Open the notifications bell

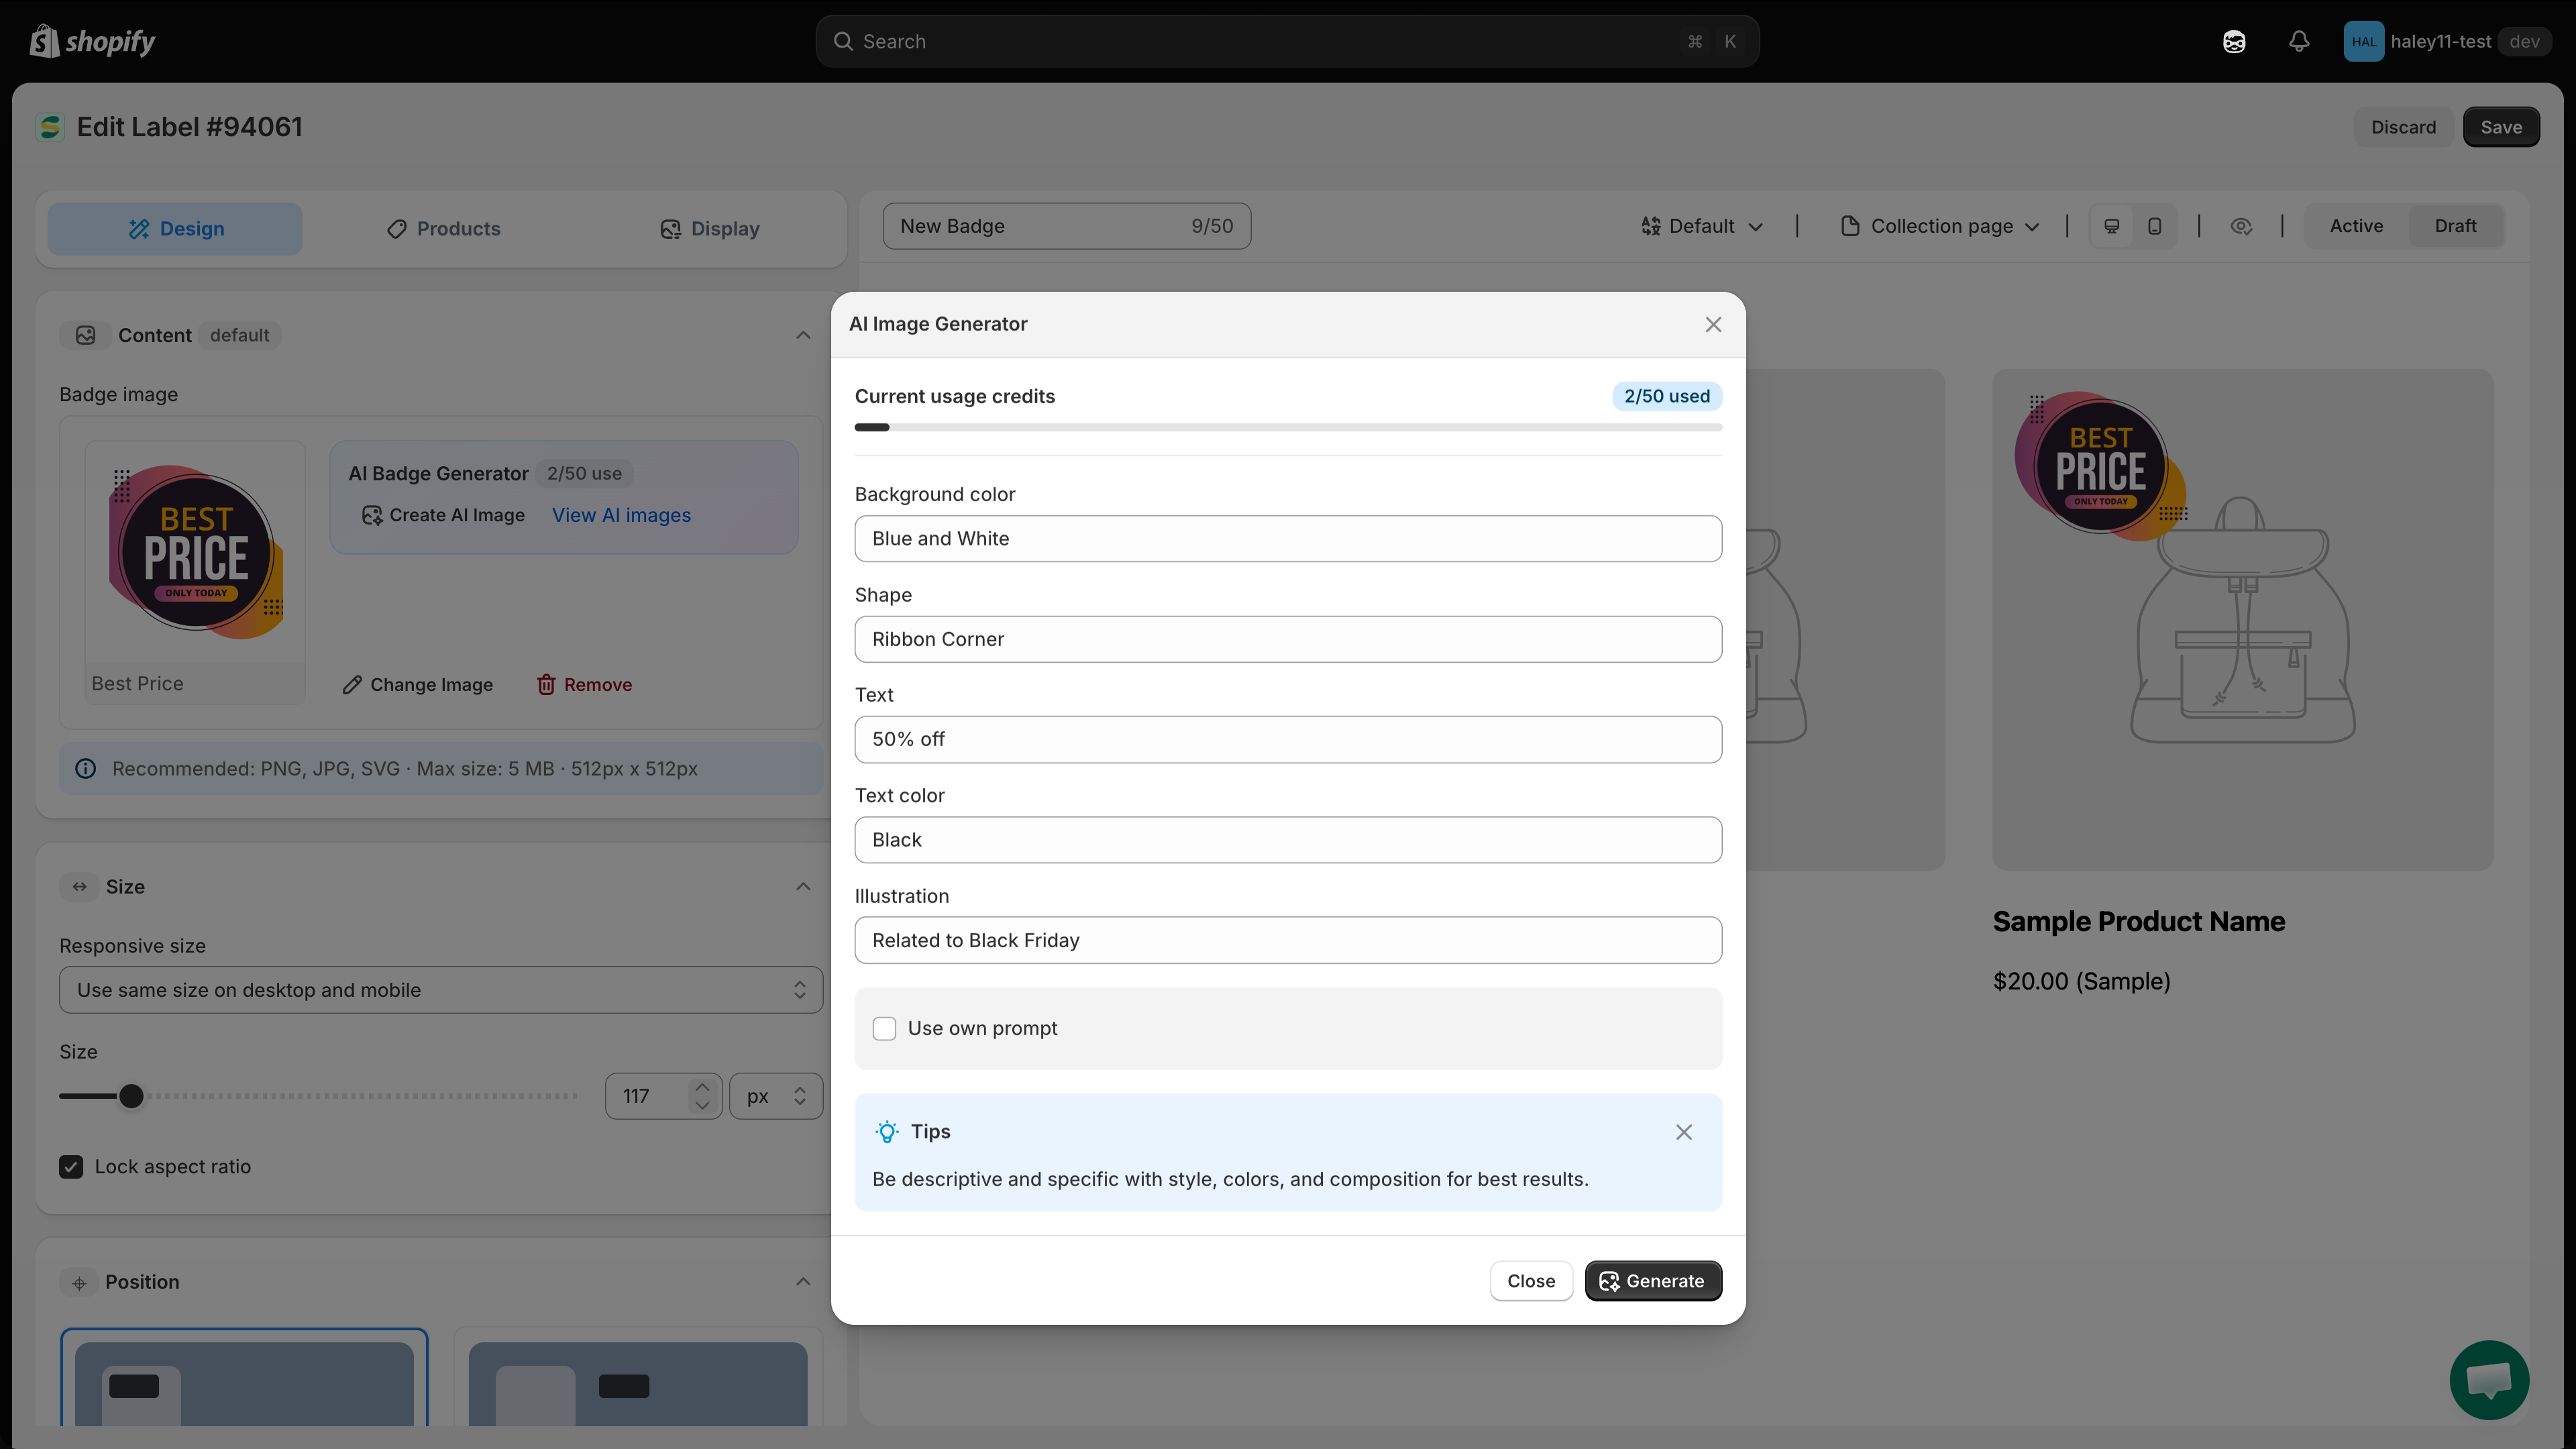[2299, 41]
